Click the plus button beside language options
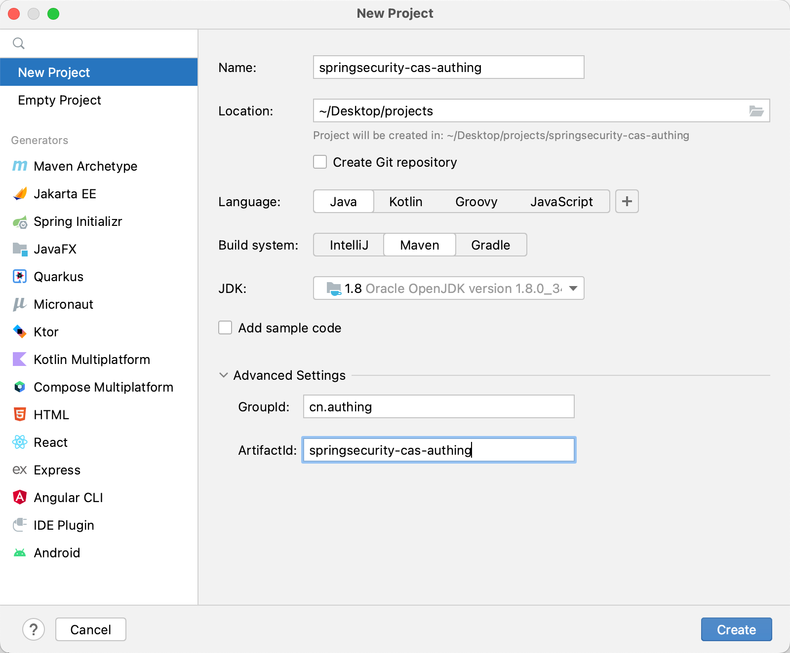 click(627, 201)
